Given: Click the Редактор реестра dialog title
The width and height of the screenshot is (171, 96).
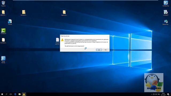Looking at the screenshot, I should tap(65, 36).
